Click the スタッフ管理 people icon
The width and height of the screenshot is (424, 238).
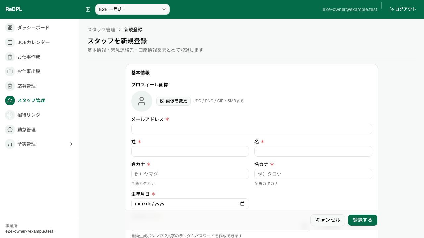tap(10, 100)
